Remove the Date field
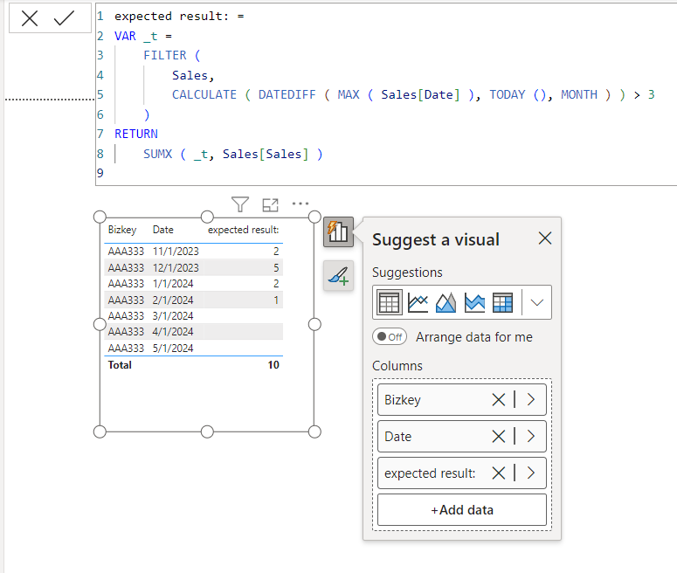The width and height of the screenshot is (677, 573). 498,437
